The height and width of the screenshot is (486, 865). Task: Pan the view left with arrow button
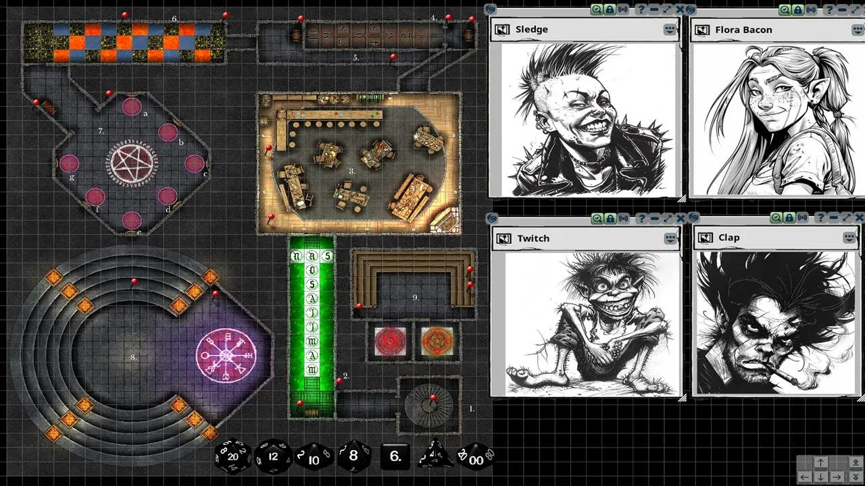click(x=804, y=477)
